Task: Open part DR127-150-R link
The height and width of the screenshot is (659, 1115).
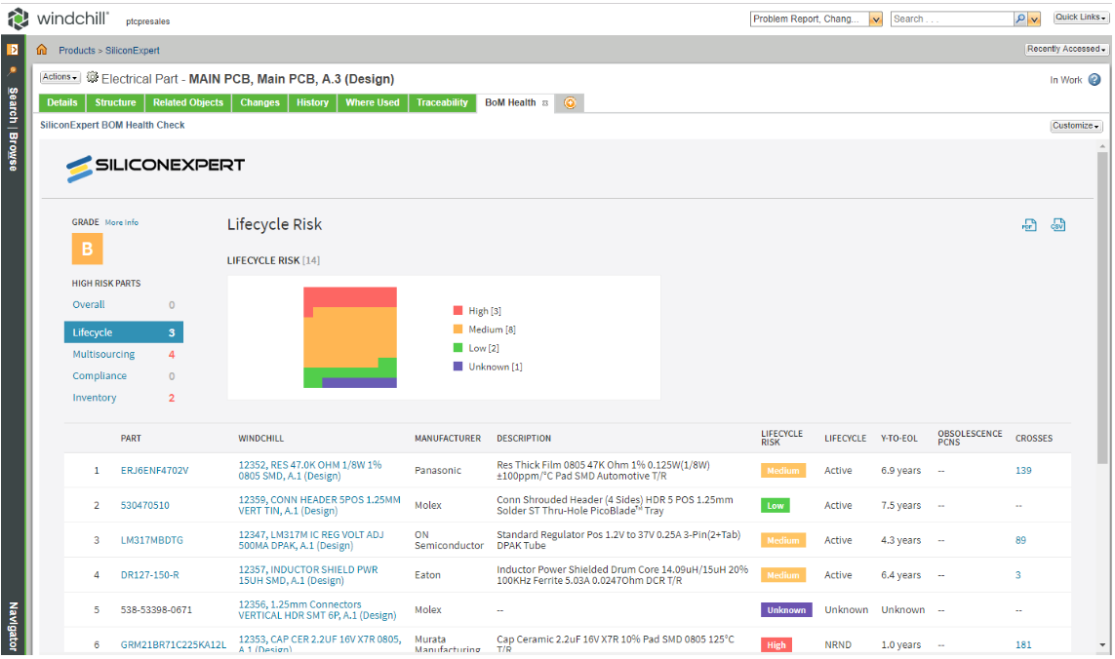Action: pos(150,575)
